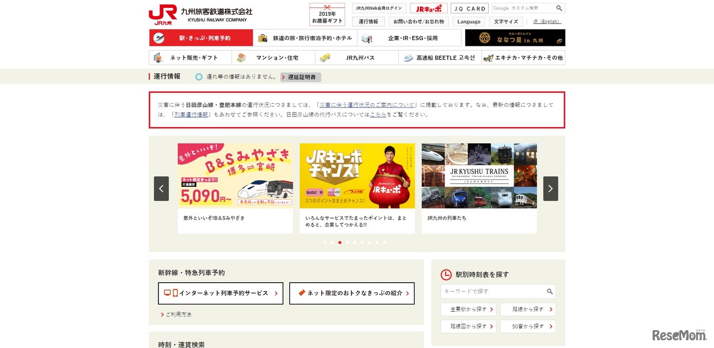Click the suitcase icon beside 鉄道の旅
The image size is (714, 348).
point(263,38)
